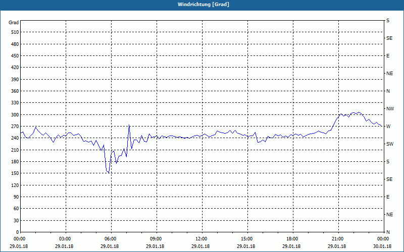This screenshot has height=252, width=404.
Task: Click the 09:00 time axis label
Action: pyautogui.click(x=156, y=239)
